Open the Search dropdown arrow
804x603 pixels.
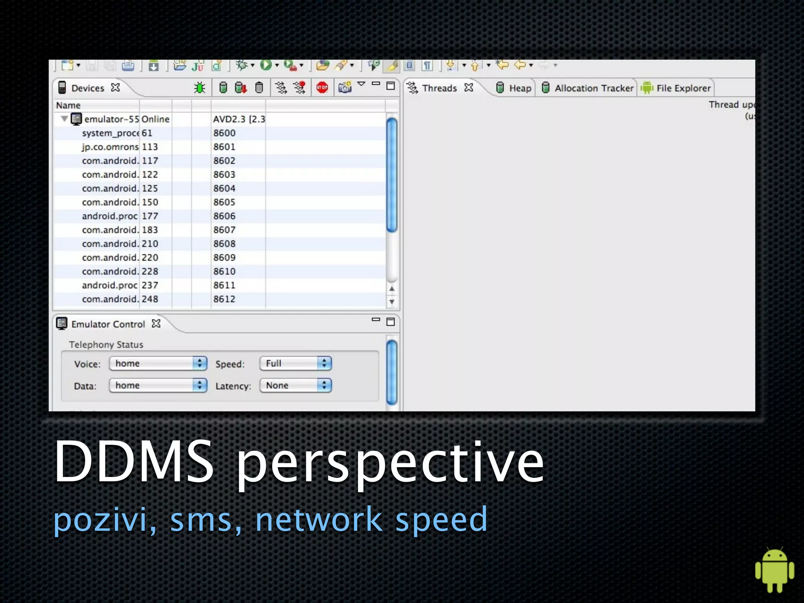point(352,65)
